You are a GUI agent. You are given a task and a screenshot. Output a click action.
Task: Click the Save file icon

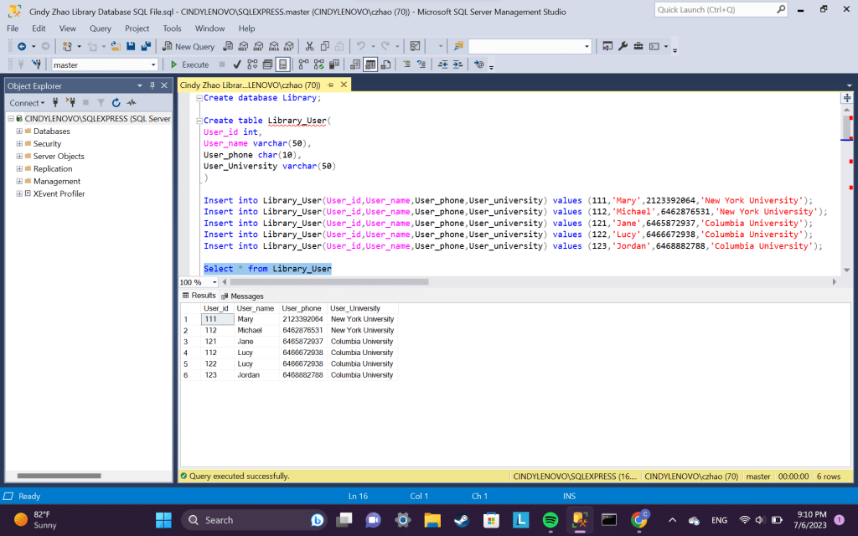click(x=132, y=46)
